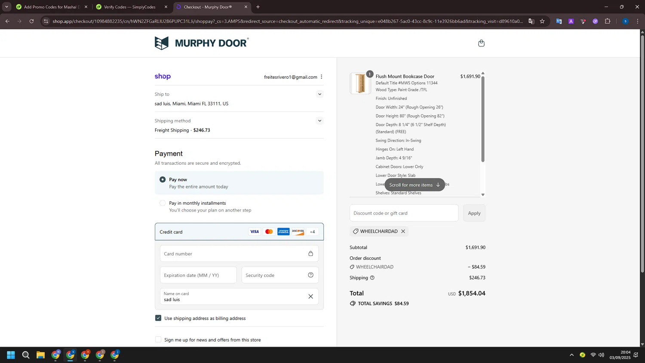Open the Chrome menu three dots
The height and width of the screenshot is (363, 645).
pyautogui.click(x=638, y=21)
